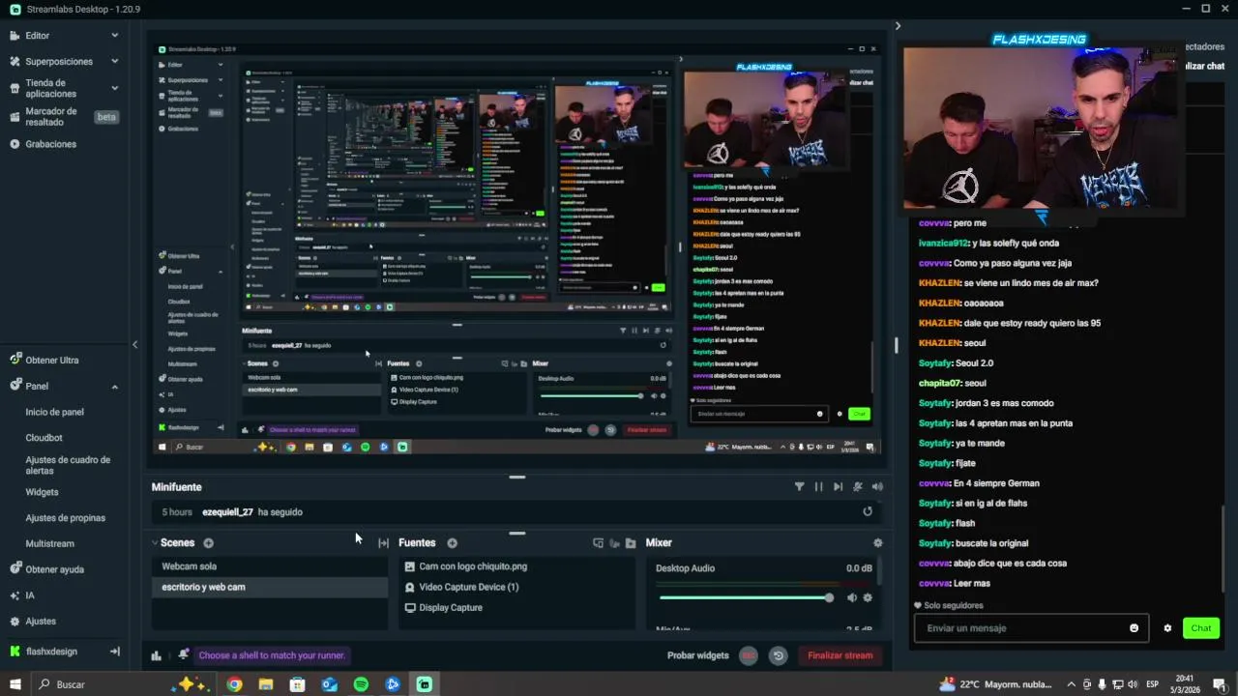
Task: Open Marcador de resaltado
Action: pyautogui.click(x=50, y=117)
